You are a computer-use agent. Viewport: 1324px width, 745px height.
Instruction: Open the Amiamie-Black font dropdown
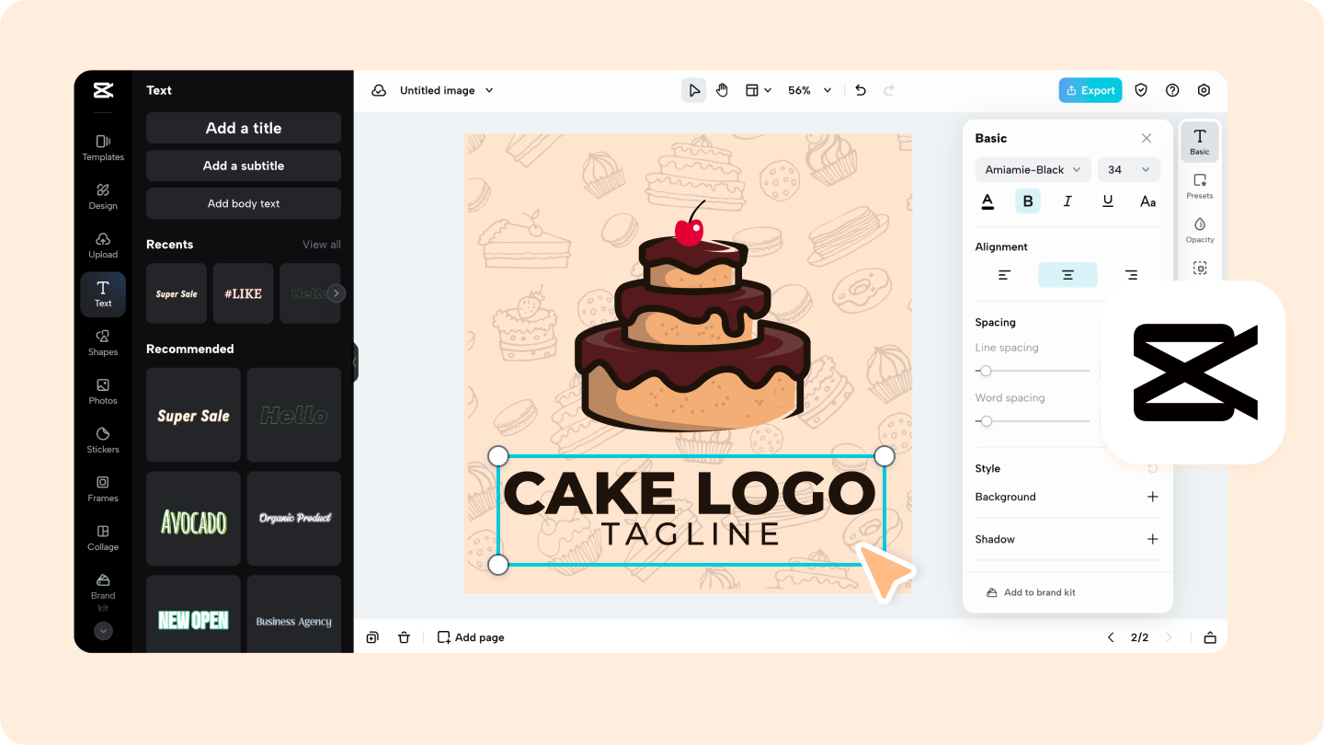click(x=1033, y=169)
